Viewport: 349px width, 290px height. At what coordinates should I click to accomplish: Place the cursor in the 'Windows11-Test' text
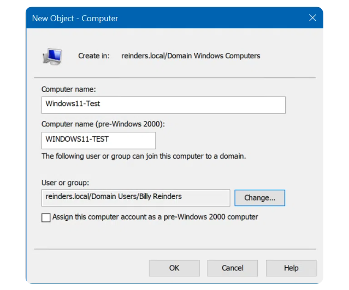[73, 105]
